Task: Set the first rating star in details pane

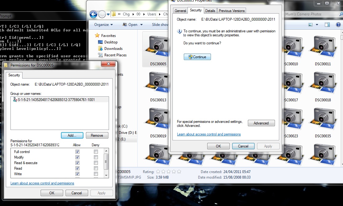Action: click(x=158, y=172)
